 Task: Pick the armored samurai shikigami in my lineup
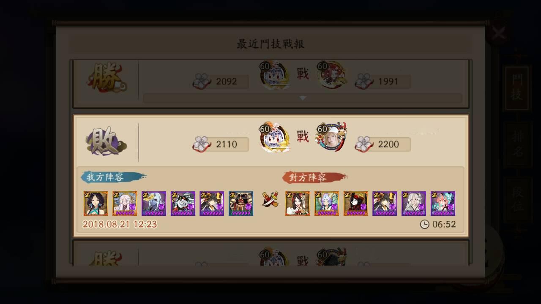[241, 204]
